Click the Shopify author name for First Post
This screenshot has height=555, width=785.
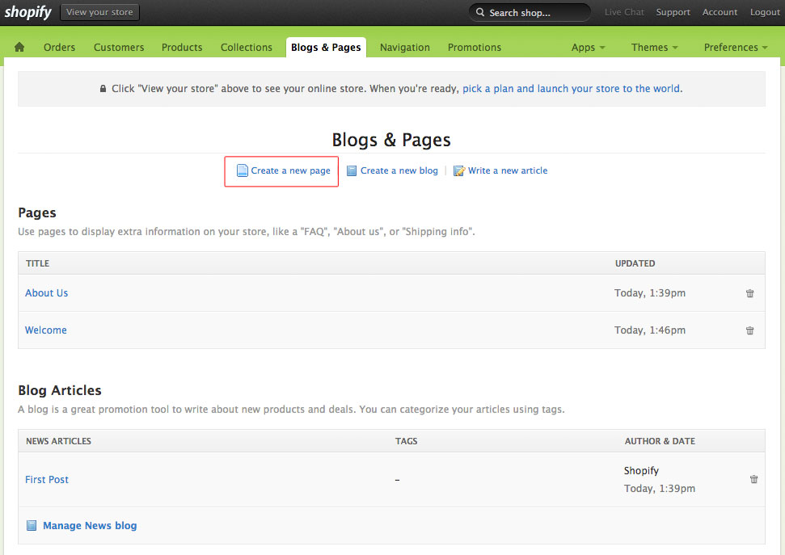pos(641,470)
